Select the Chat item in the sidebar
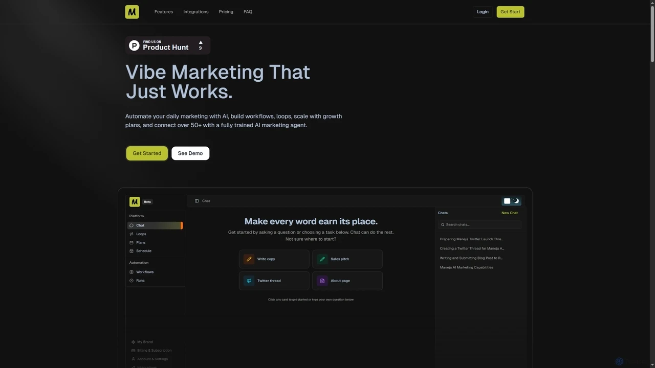This screenshot has height=368, width=655. 155,225
